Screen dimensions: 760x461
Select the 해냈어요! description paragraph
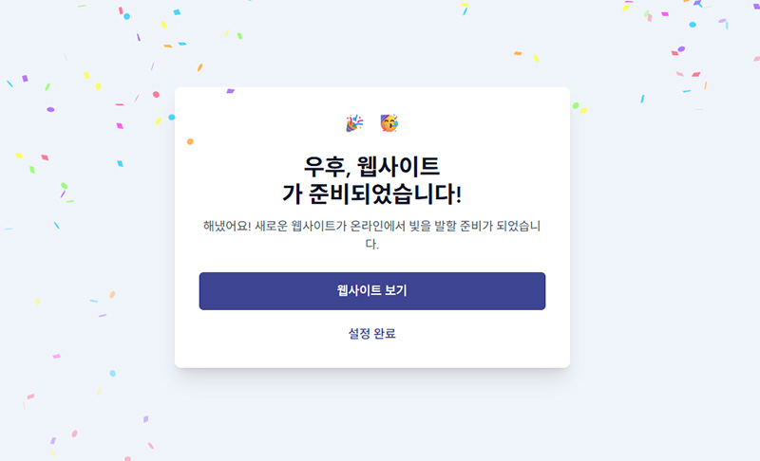pyautogui.click(x=371, y=234)
